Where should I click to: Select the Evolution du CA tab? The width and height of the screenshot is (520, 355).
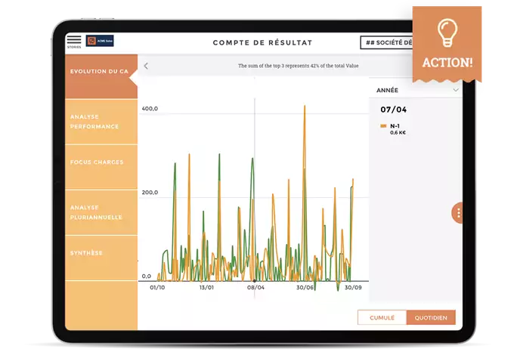tap(101, 72)
